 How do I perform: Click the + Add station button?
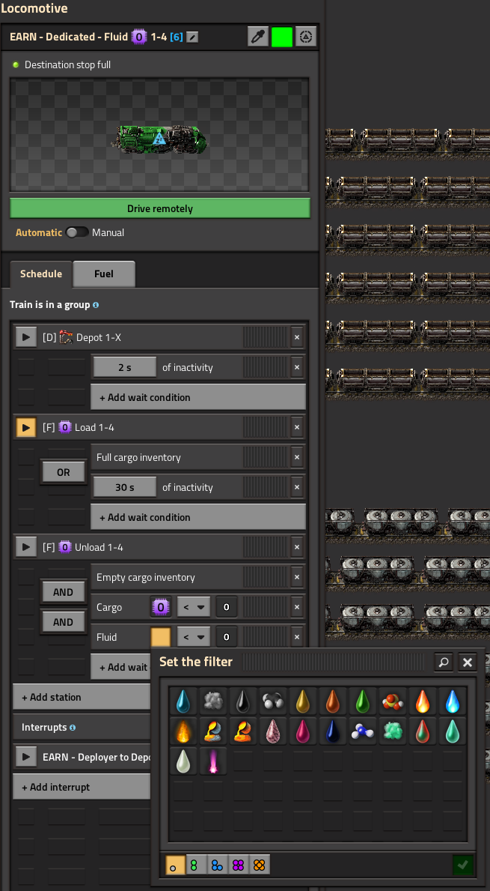[x=82, y=697]
